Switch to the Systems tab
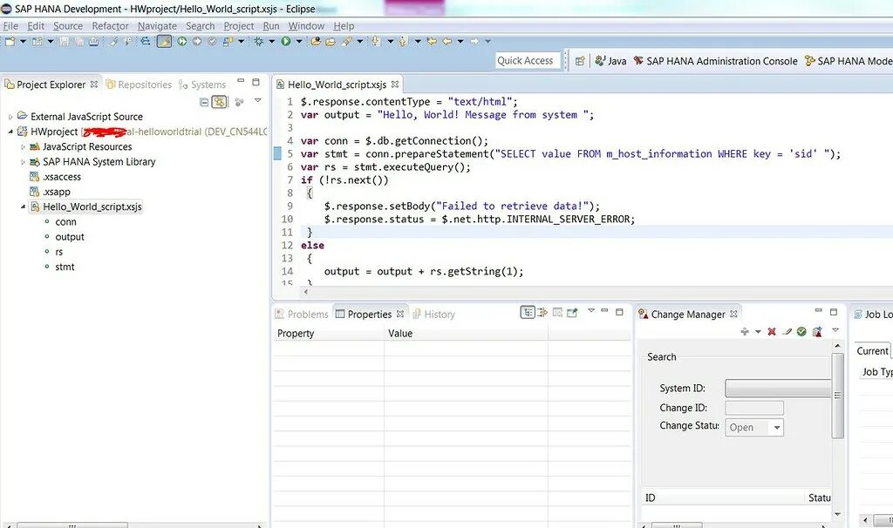Screen dimensions: 893x528 (x=202, y=85)
